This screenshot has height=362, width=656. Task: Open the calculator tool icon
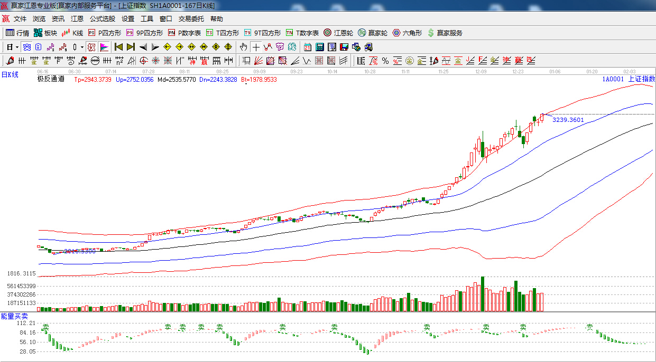click(320, 47)
